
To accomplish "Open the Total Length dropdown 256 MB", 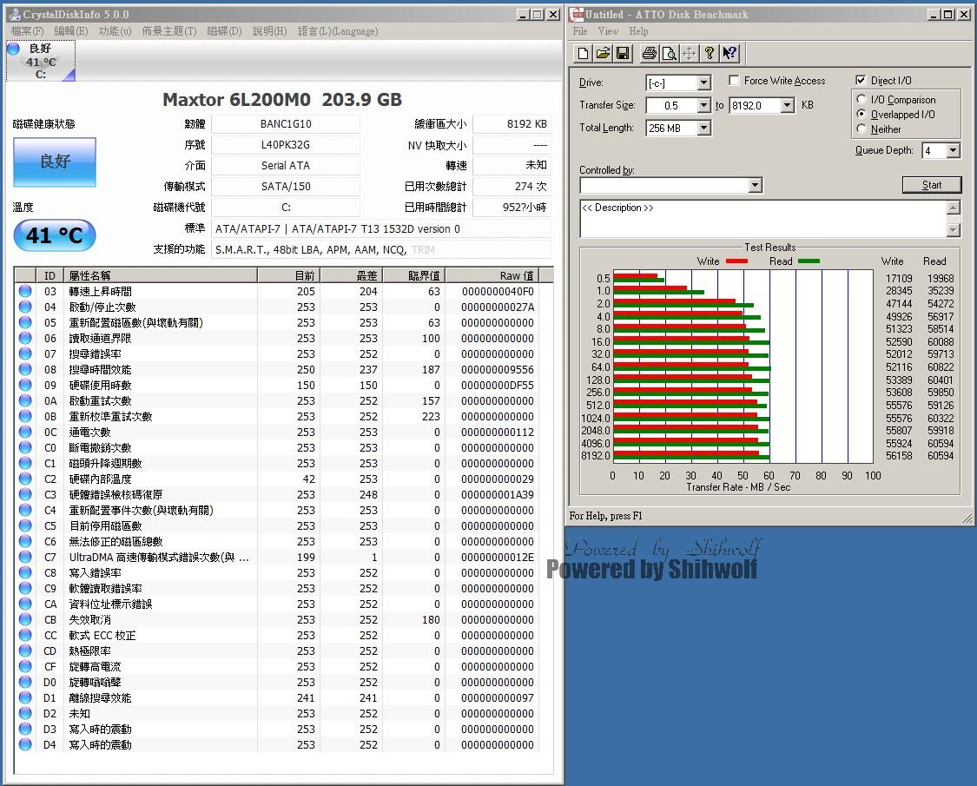I will click(x=703, y=128).
